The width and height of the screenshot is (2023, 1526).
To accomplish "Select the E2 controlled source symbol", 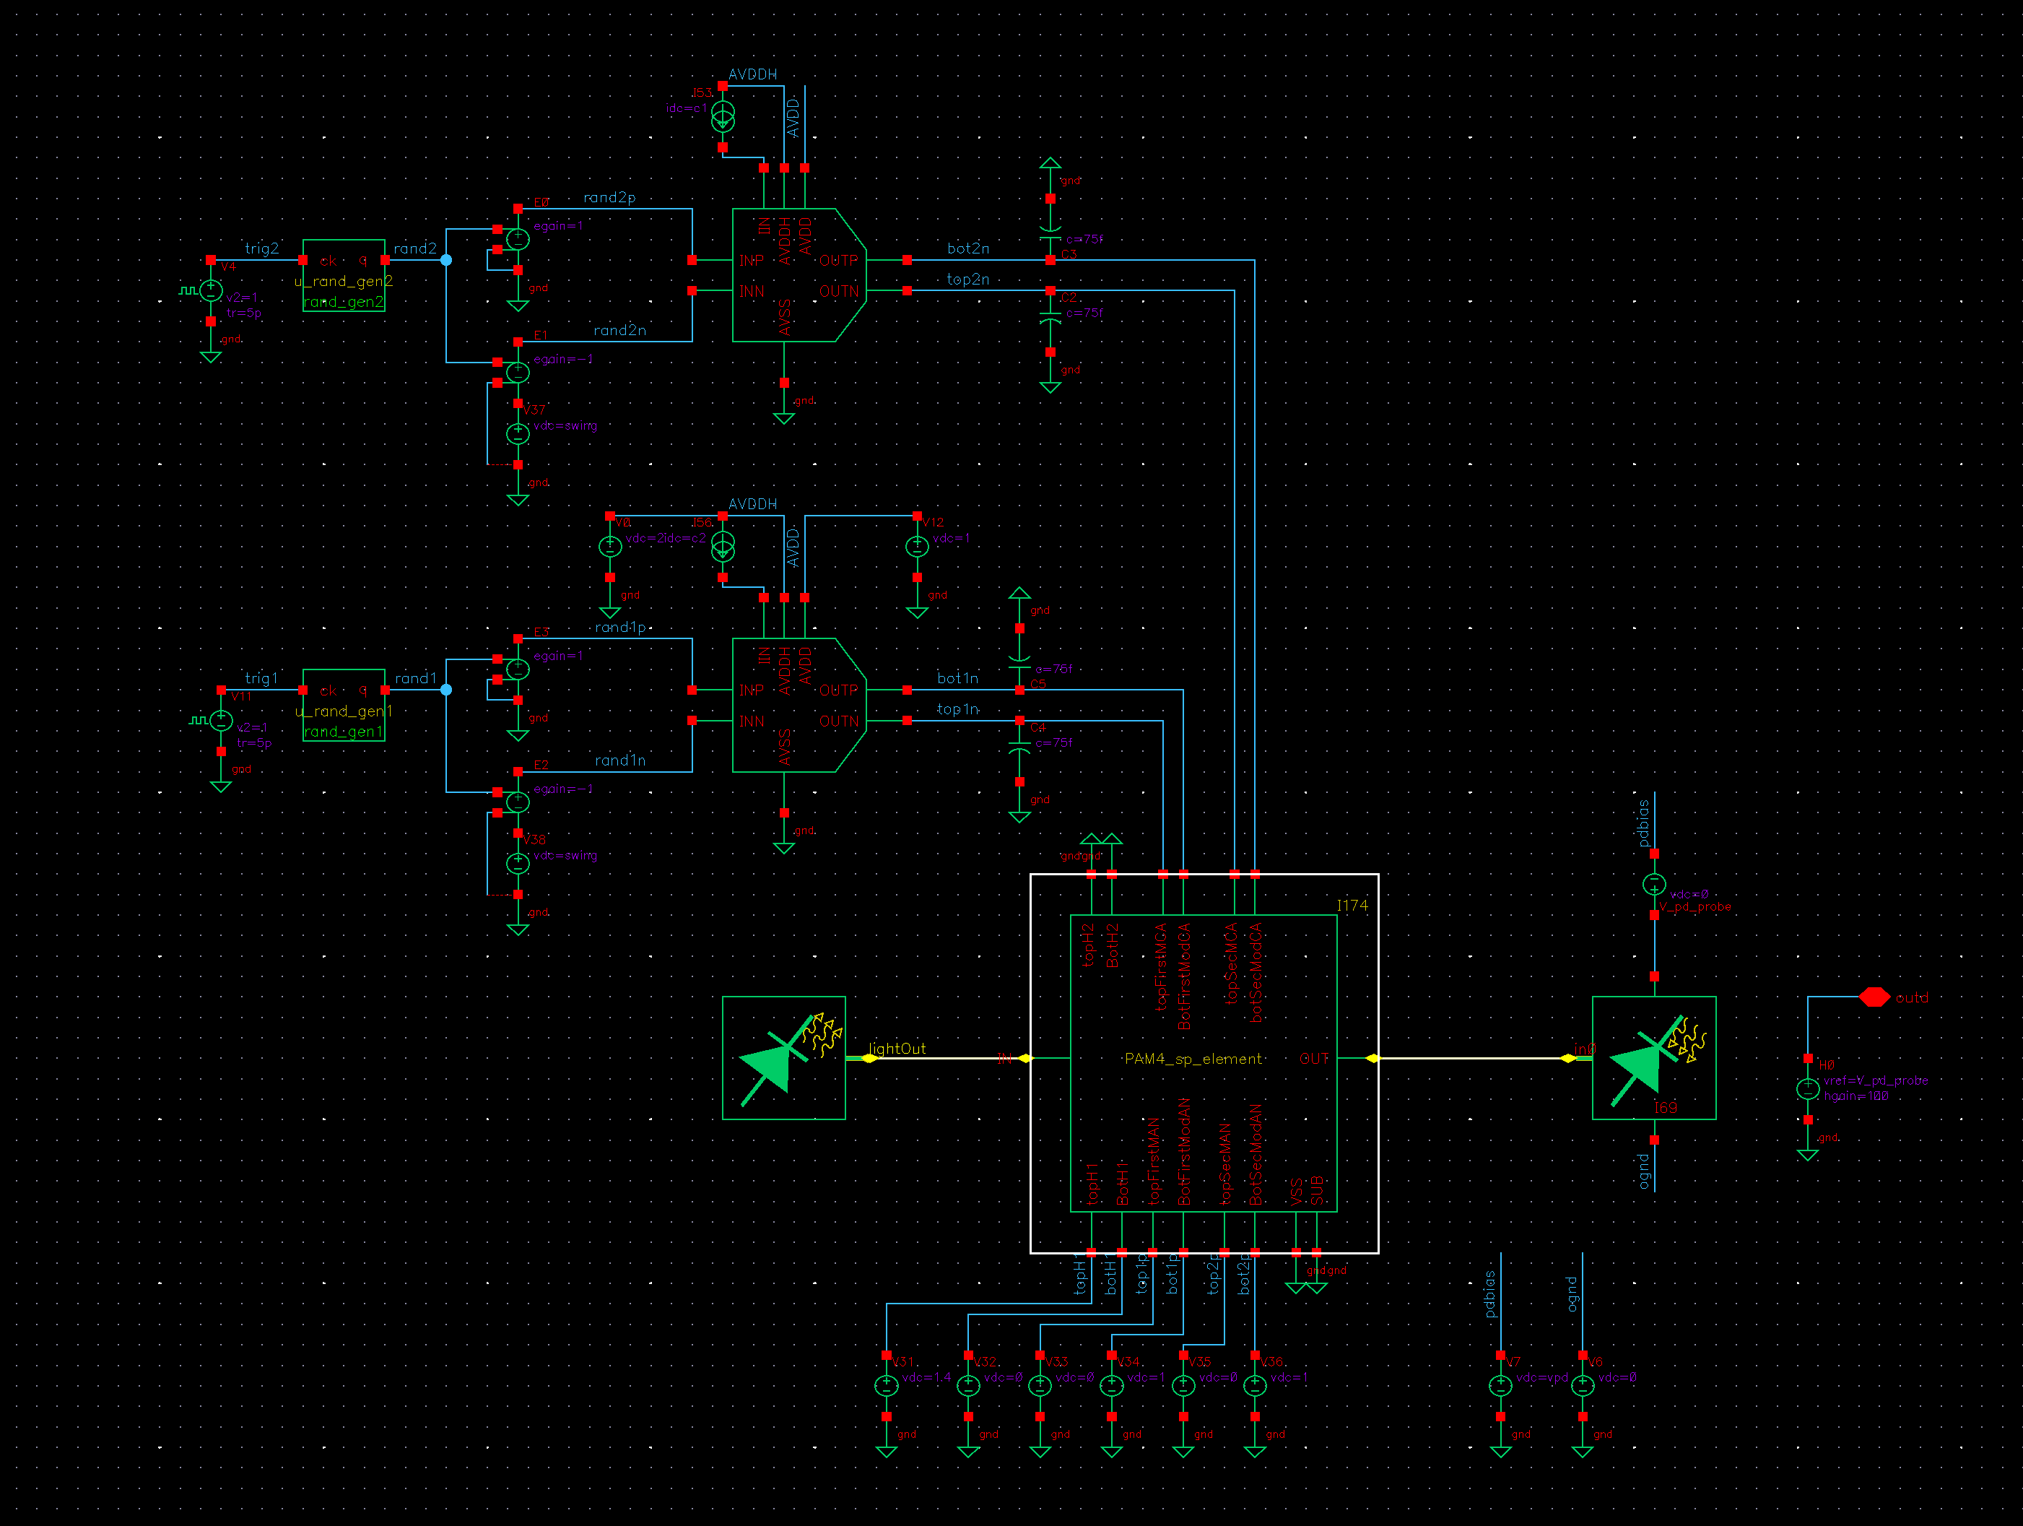I will coord(518,802).
